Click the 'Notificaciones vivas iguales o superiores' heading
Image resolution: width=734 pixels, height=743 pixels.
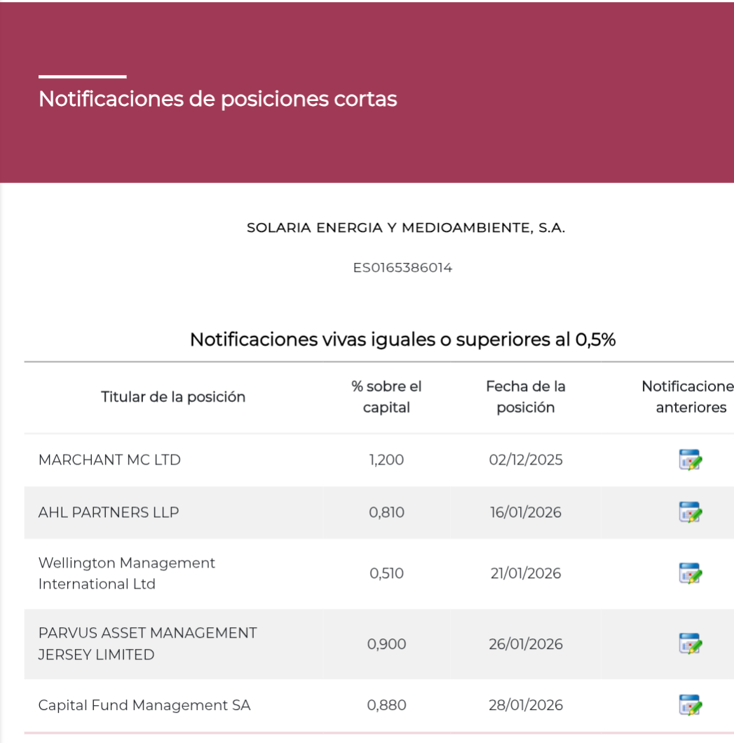pyautogui.click(x=402, y=340)
